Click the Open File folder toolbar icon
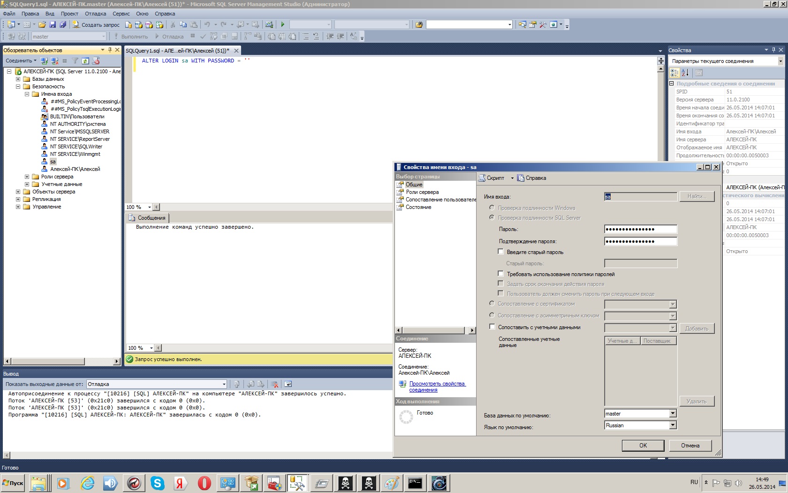788x493 pixels. 42,24
